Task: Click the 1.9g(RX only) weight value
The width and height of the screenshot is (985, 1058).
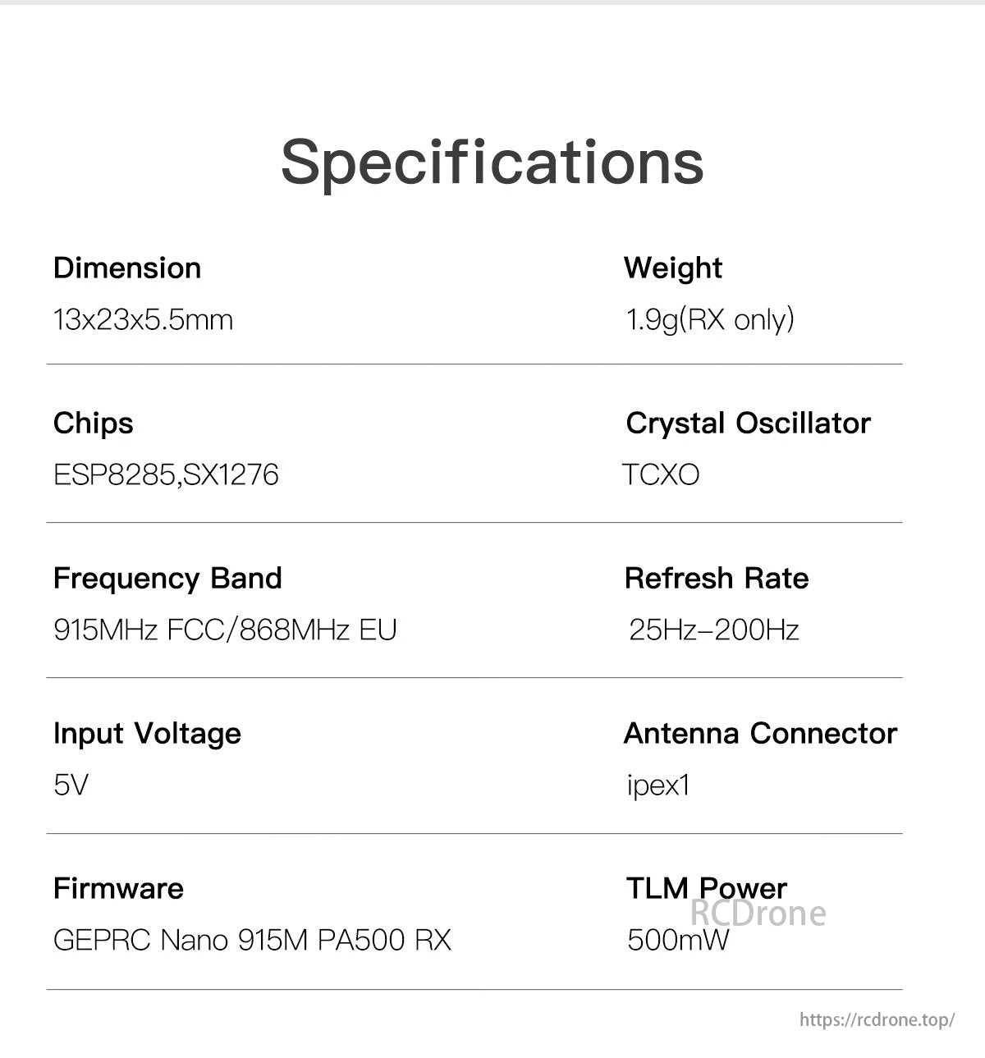Action: [x=710, y=319]
